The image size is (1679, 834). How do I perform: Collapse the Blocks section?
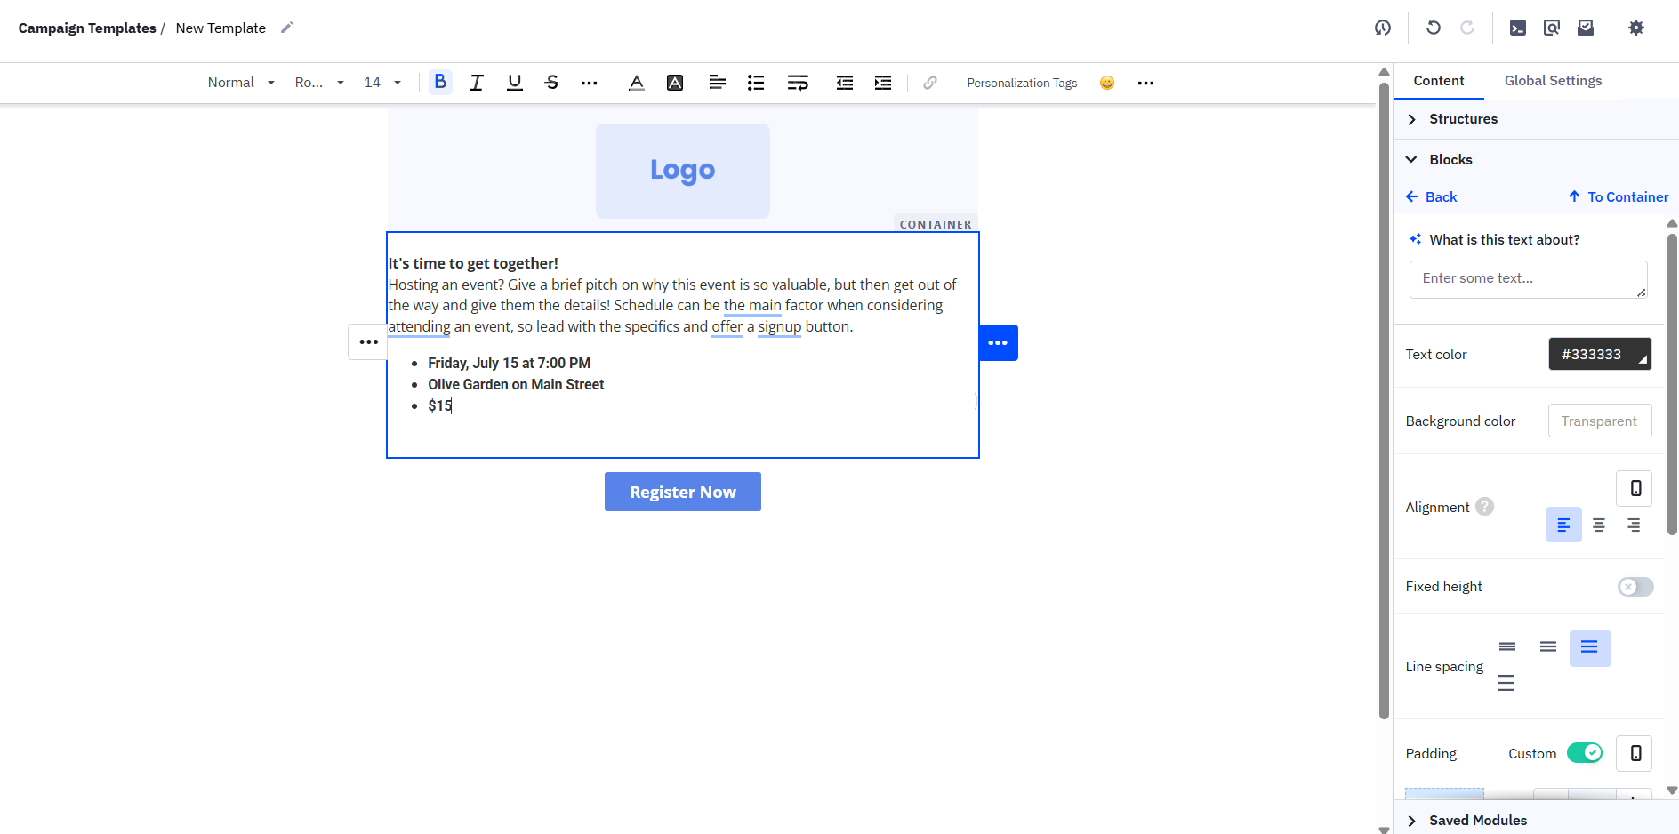tap(1536, 160)
